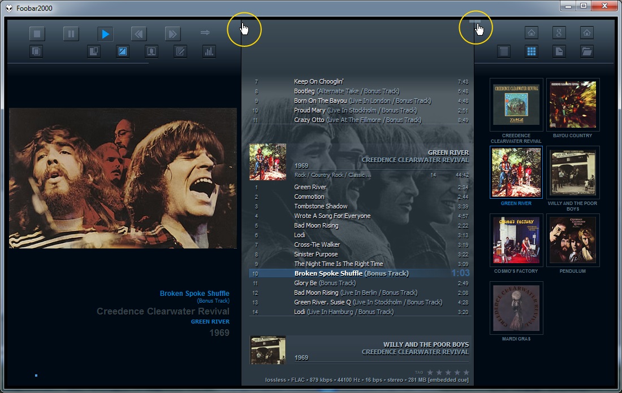Click the open folder icon
This screenshot has height=393, width=622.
pyautogui.click(x=587, y=52)
